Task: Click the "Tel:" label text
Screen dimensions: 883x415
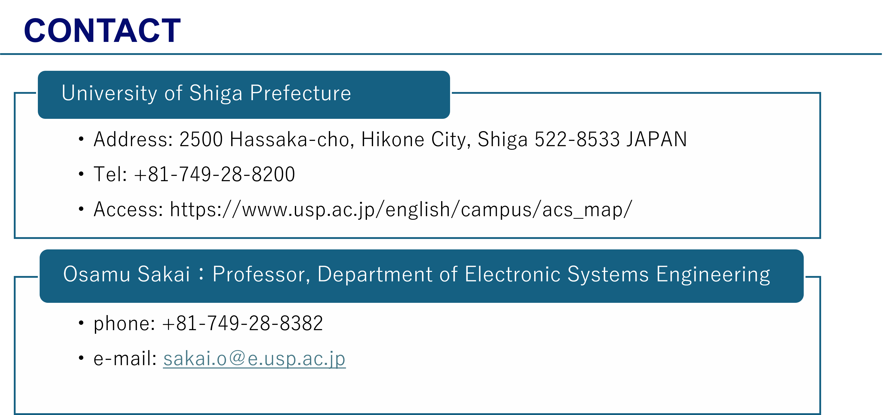Action: (x=110, y=174)
